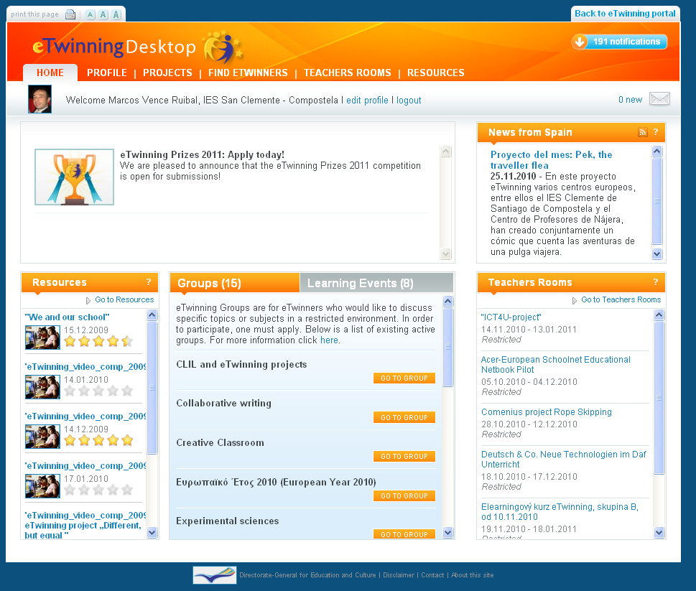Viewport: 696px width, 591px height.
Task: Open the RESOURCES menu
Action: tap(436, 73)
